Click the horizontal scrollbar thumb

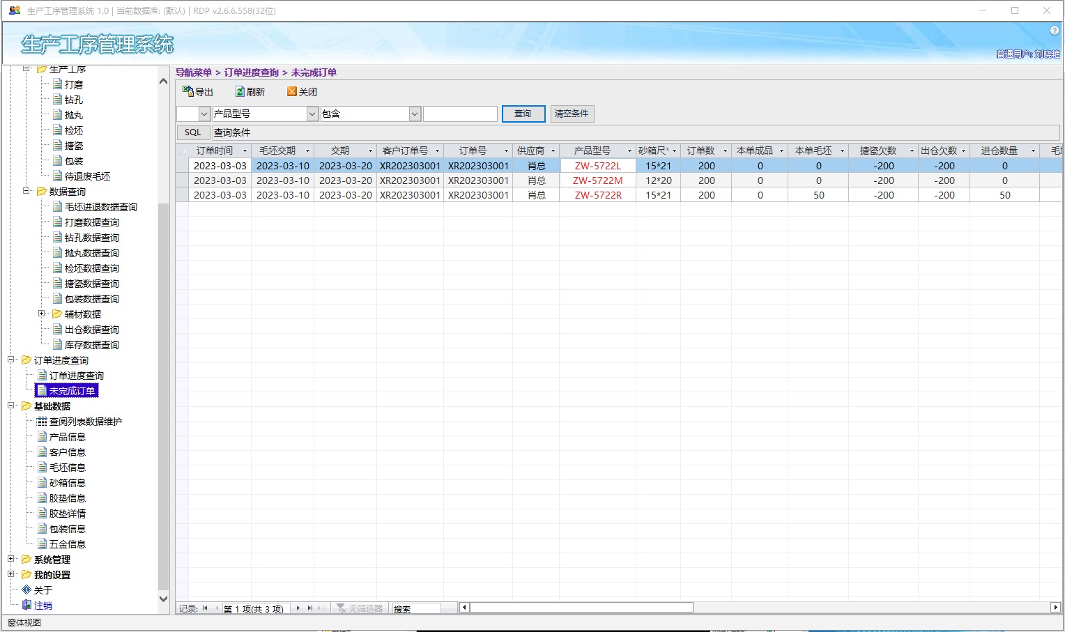[x=581, y=608]
